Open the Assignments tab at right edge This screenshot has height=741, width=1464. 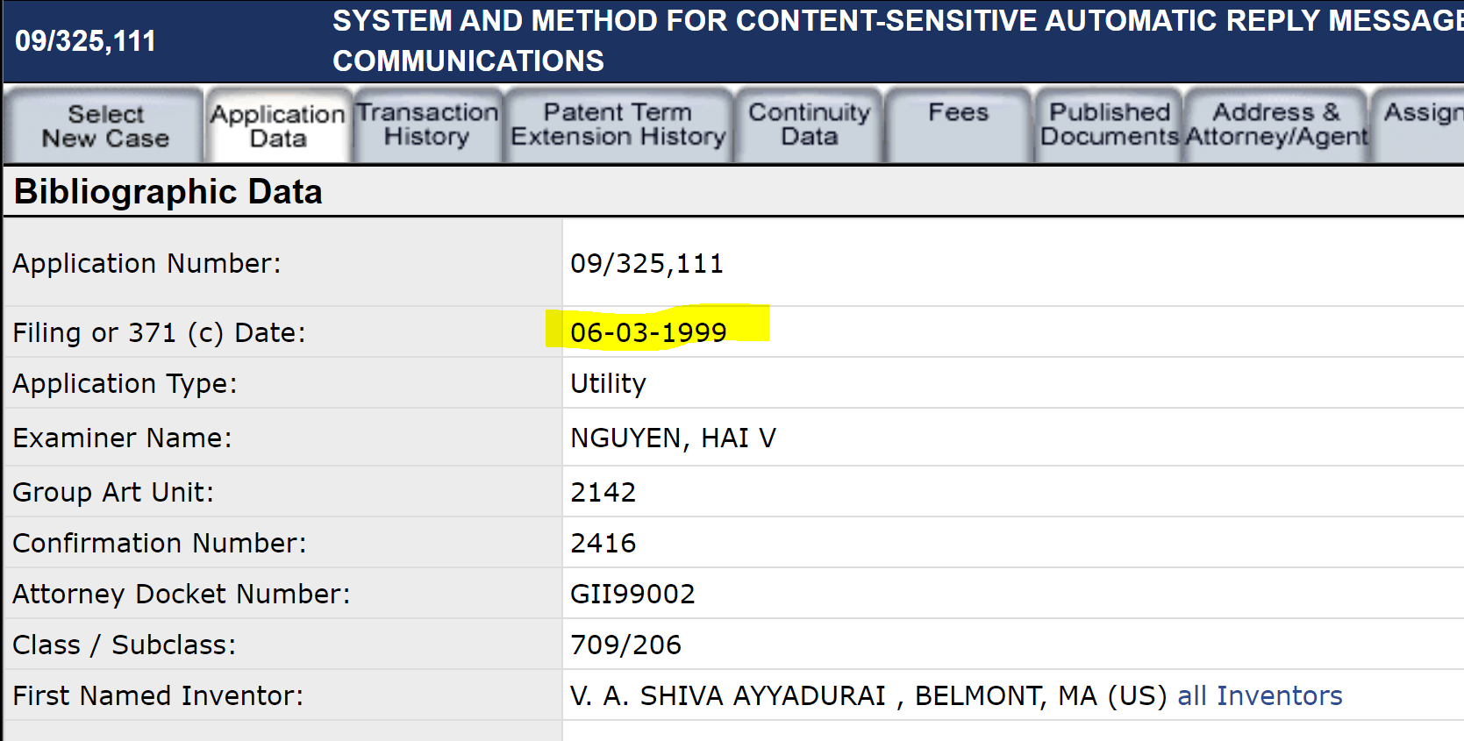pos(1418,125)
